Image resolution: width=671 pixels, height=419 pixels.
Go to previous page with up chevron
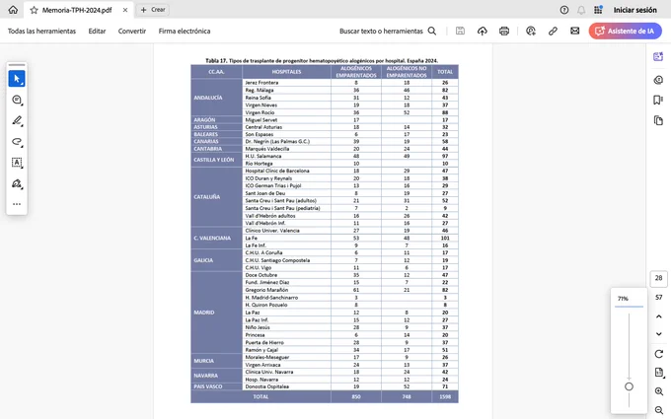click(x=658, y=316)
